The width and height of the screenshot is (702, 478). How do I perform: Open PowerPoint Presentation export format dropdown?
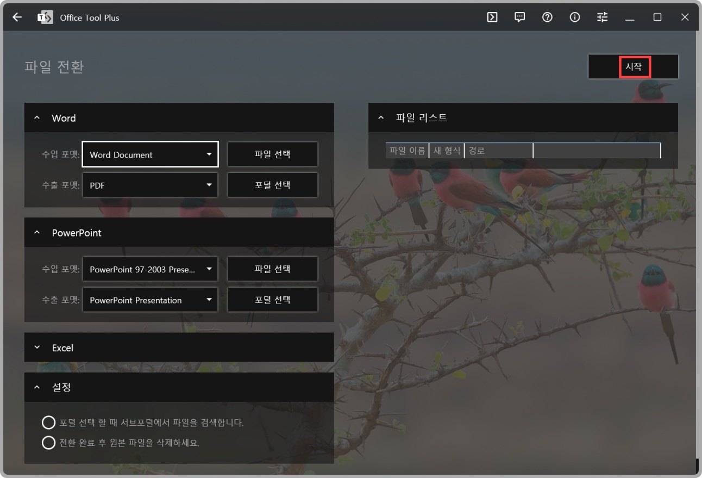(151, 300)
